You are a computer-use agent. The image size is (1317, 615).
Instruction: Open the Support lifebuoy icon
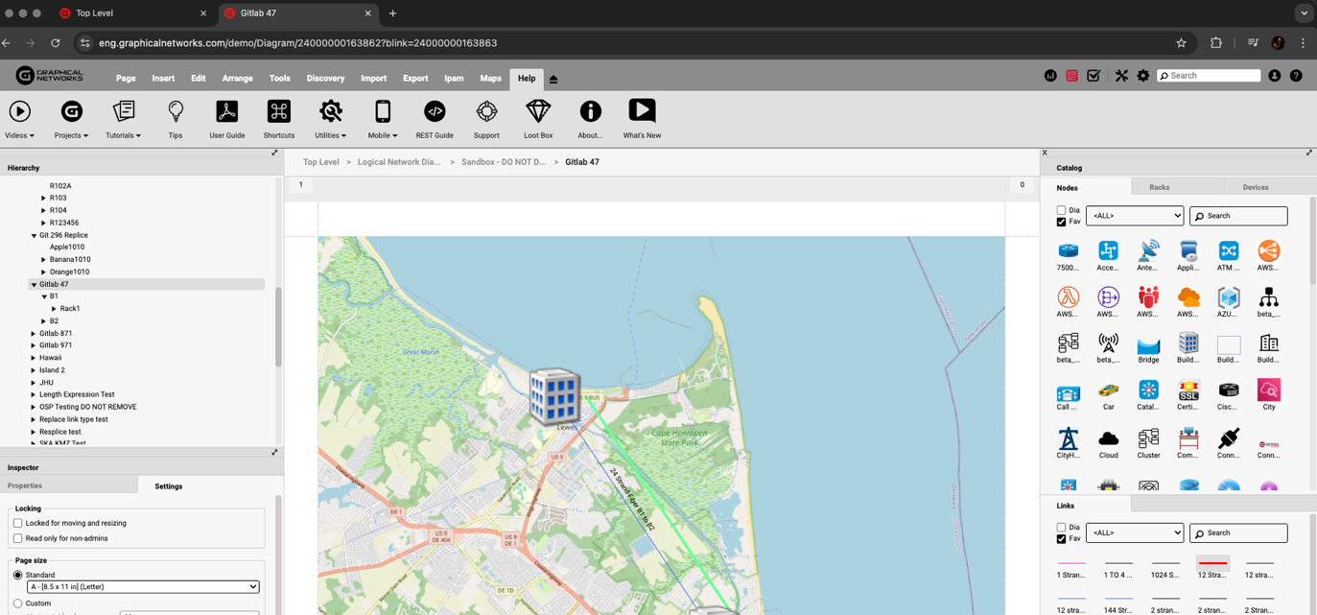(x=486, y=112)
